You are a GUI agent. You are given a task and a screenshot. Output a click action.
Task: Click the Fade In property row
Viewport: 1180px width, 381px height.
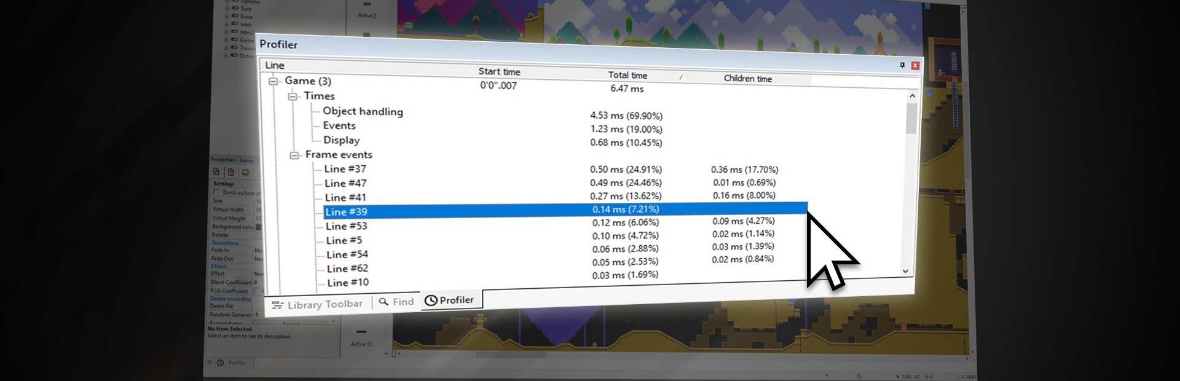coord(237,250)
